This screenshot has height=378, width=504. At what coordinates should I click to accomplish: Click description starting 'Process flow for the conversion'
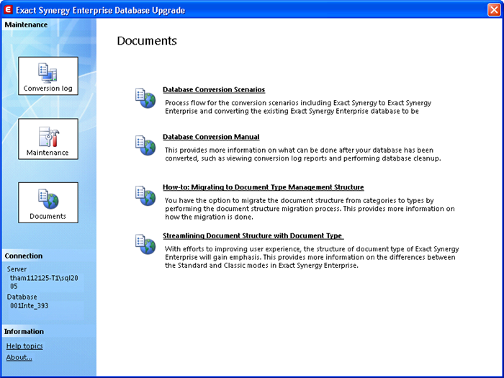point(298,107)
